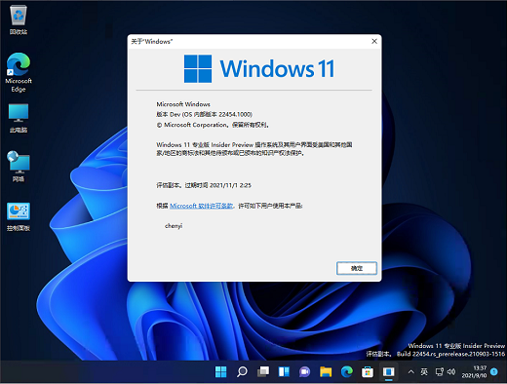Open Widgets from the taskbar
The height and width of the screenshot is (384, 507).
[284, 371]
